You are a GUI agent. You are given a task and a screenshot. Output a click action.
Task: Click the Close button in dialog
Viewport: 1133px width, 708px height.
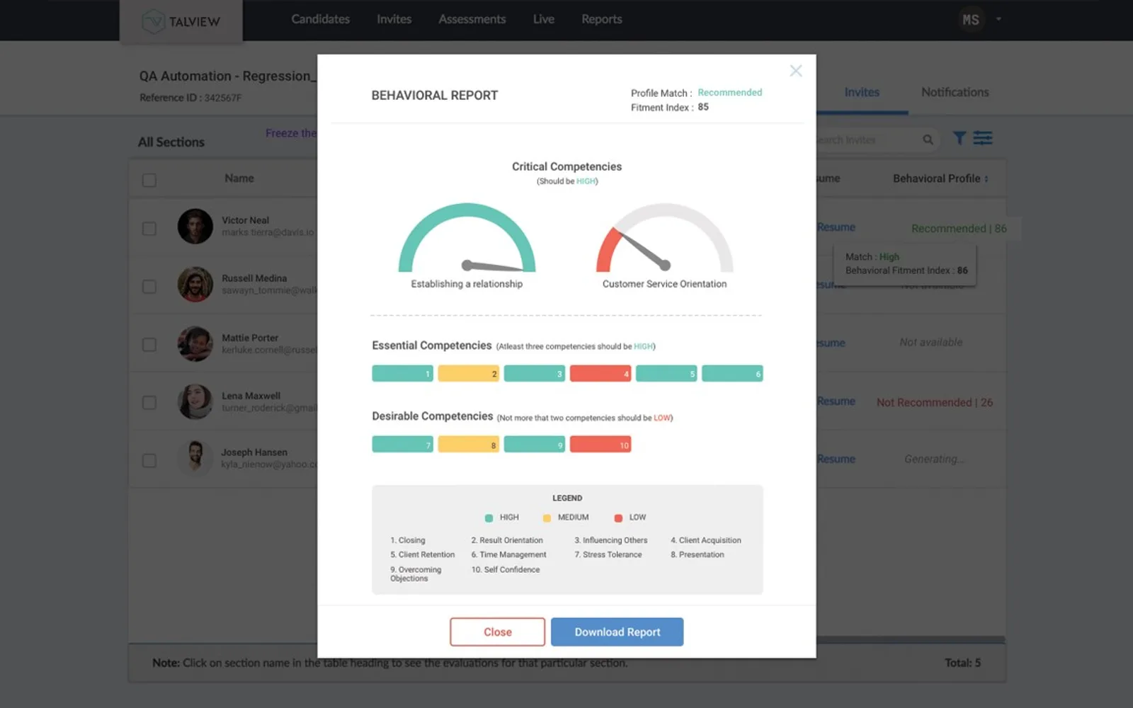[497, 632]
